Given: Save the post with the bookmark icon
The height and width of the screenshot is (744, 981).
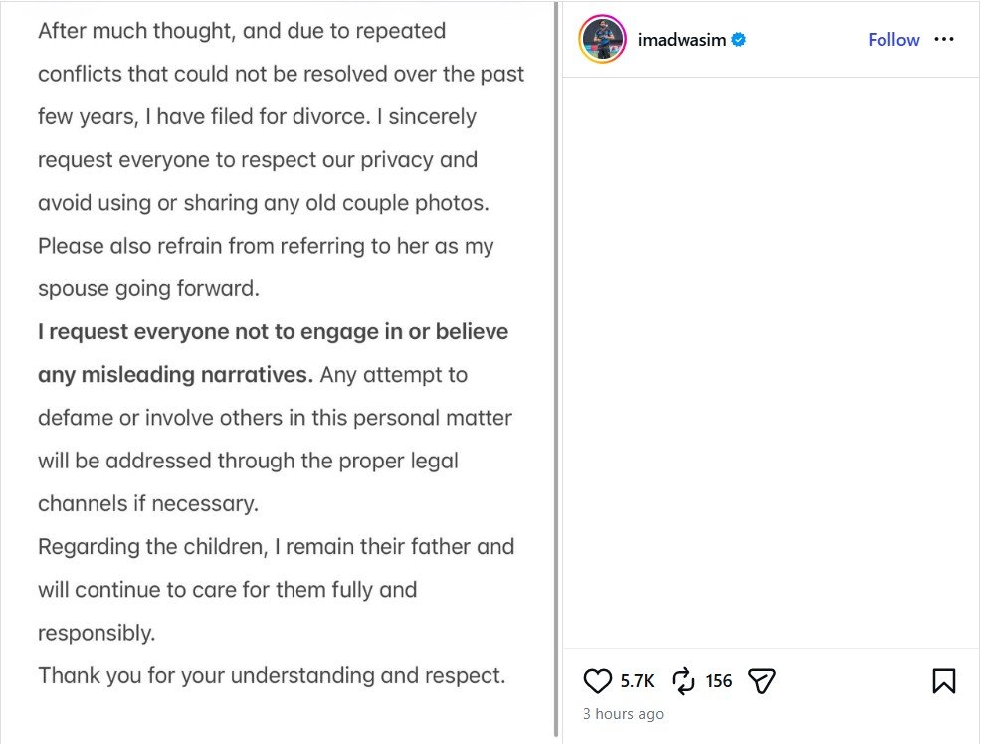Looking at the screenshot, I should pos(943,681).
